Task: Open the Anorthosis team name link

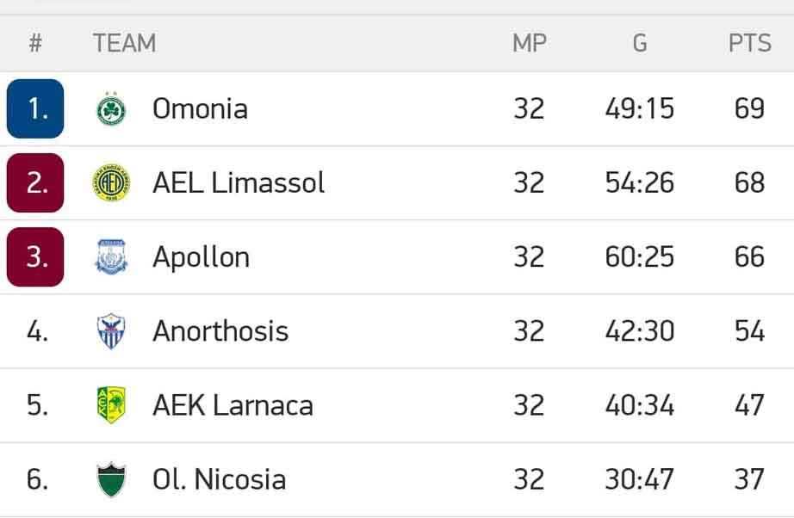Action: [x=220, y=331]
